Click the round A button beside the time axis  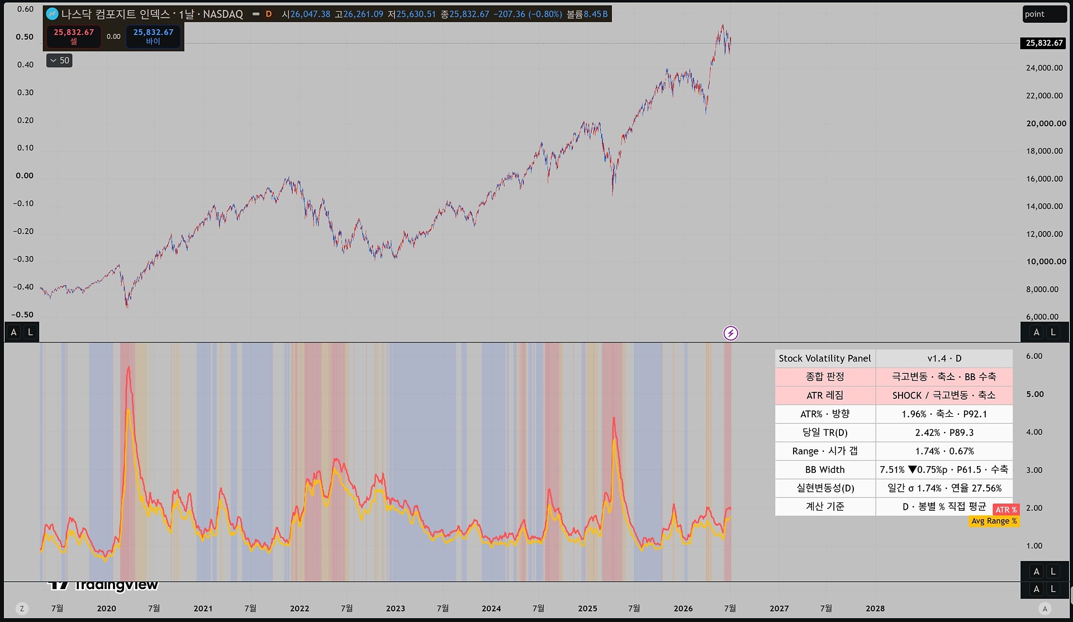[1044, 609]
